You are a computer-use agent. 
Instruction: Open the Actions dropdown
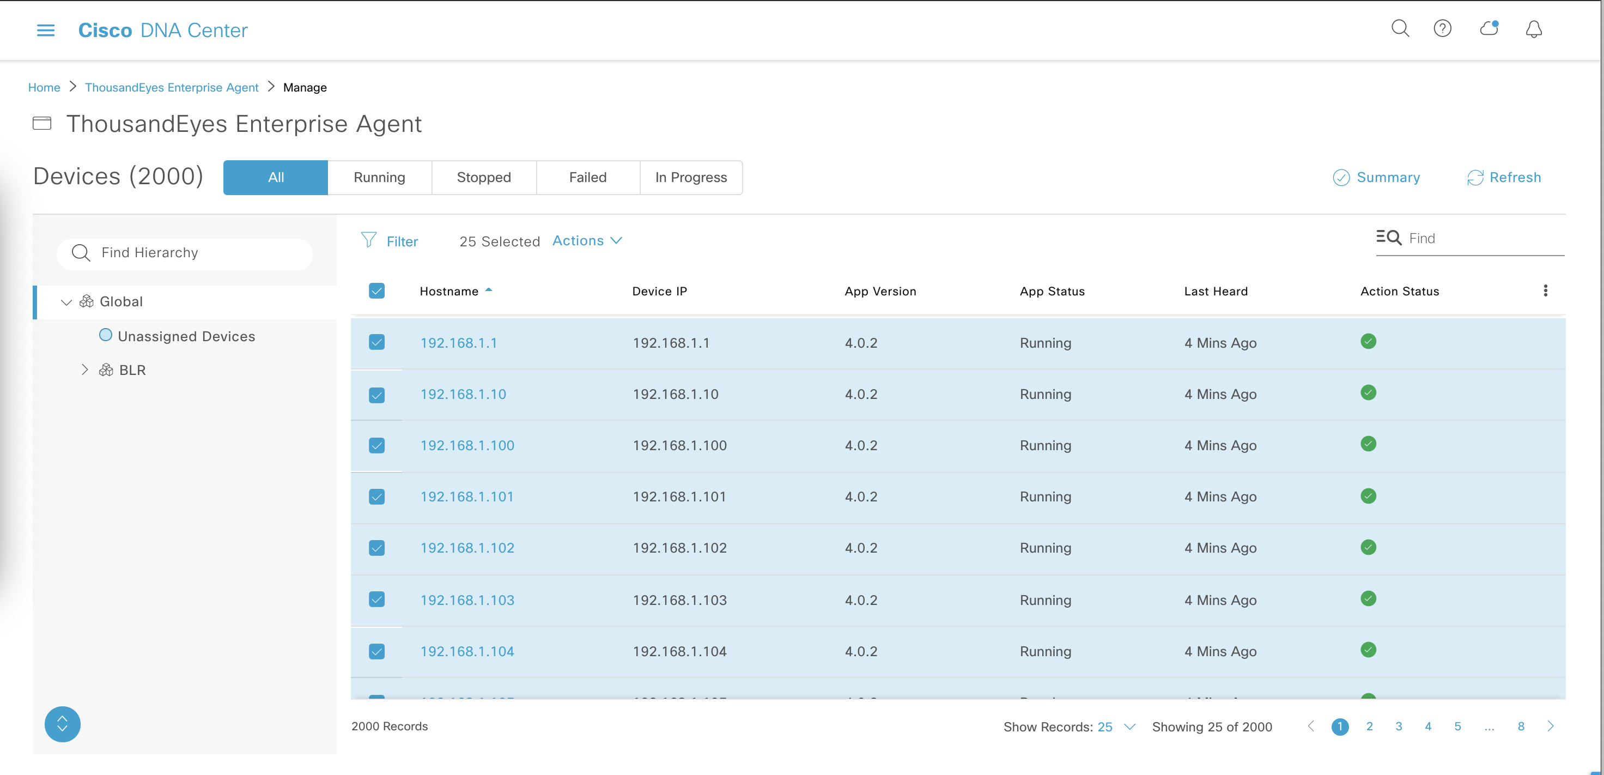[587, 240]
